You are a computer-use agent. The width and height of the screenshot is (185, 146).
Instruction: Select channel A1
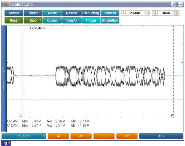point(58,136)
